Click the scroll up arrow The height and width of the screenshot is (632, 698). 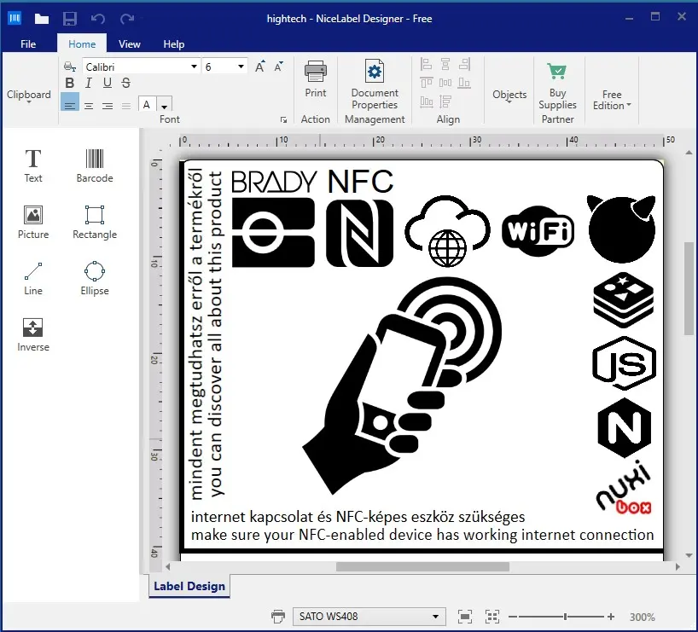click(689, 153)
